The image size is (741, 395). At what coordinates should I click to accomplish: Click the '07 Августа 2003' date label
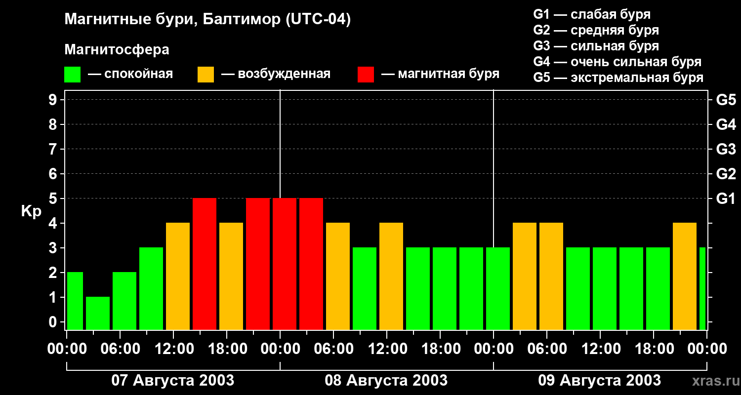[172, 381]
